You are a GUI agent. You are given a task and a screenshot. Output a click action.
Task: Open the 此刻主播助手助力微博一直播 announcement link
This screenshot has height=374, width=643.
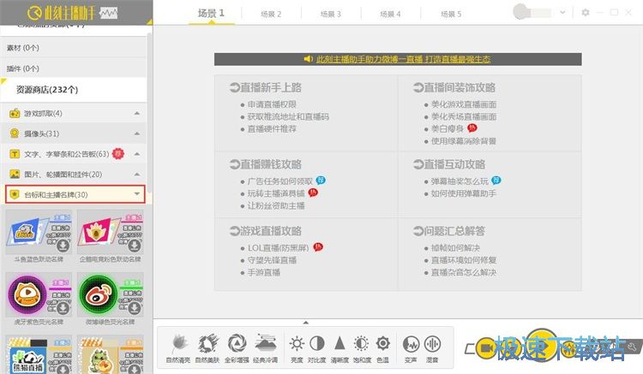click(403, 59)
